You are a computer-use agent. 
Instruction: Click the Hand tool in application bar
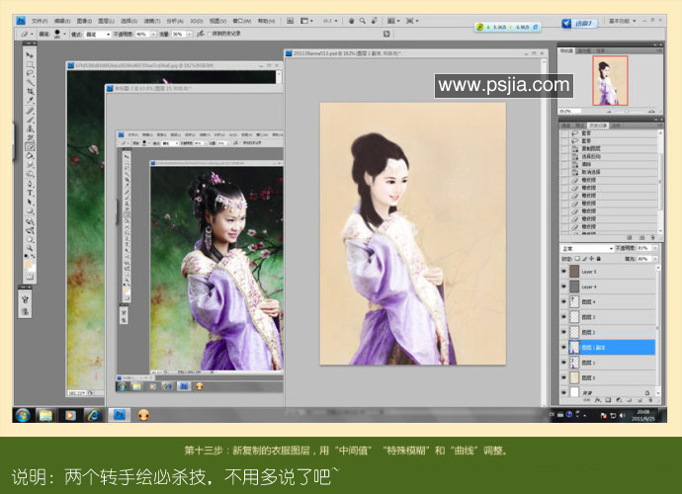click(x=351, y=21)
